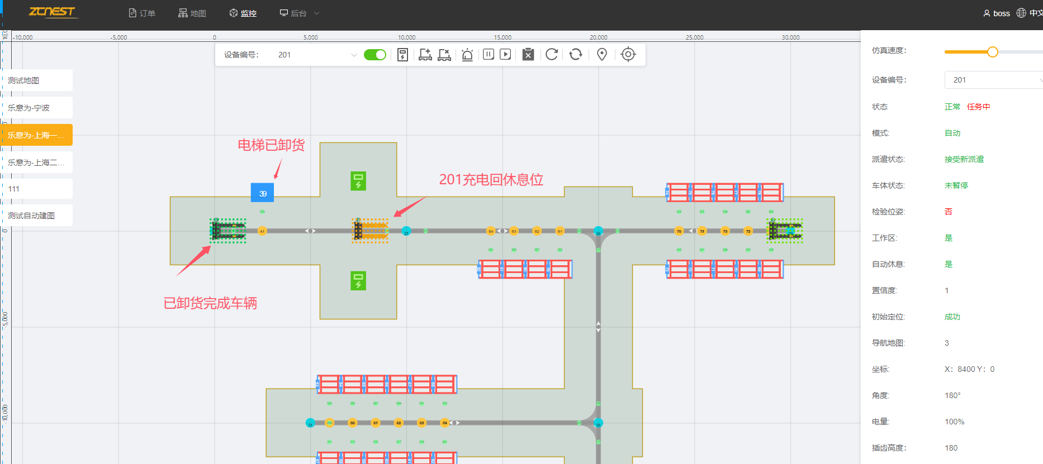The height and width of the screenshot is (464, 1043).
Task: Click the crosshair locate vehicle icon
Action: [628, 54]
